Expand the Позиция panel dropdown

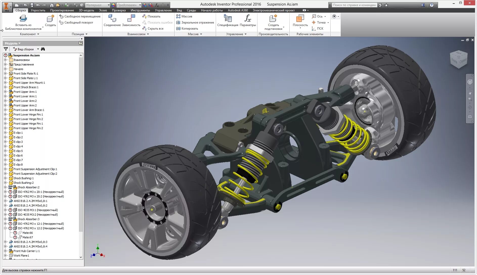(x=79, y=34)
